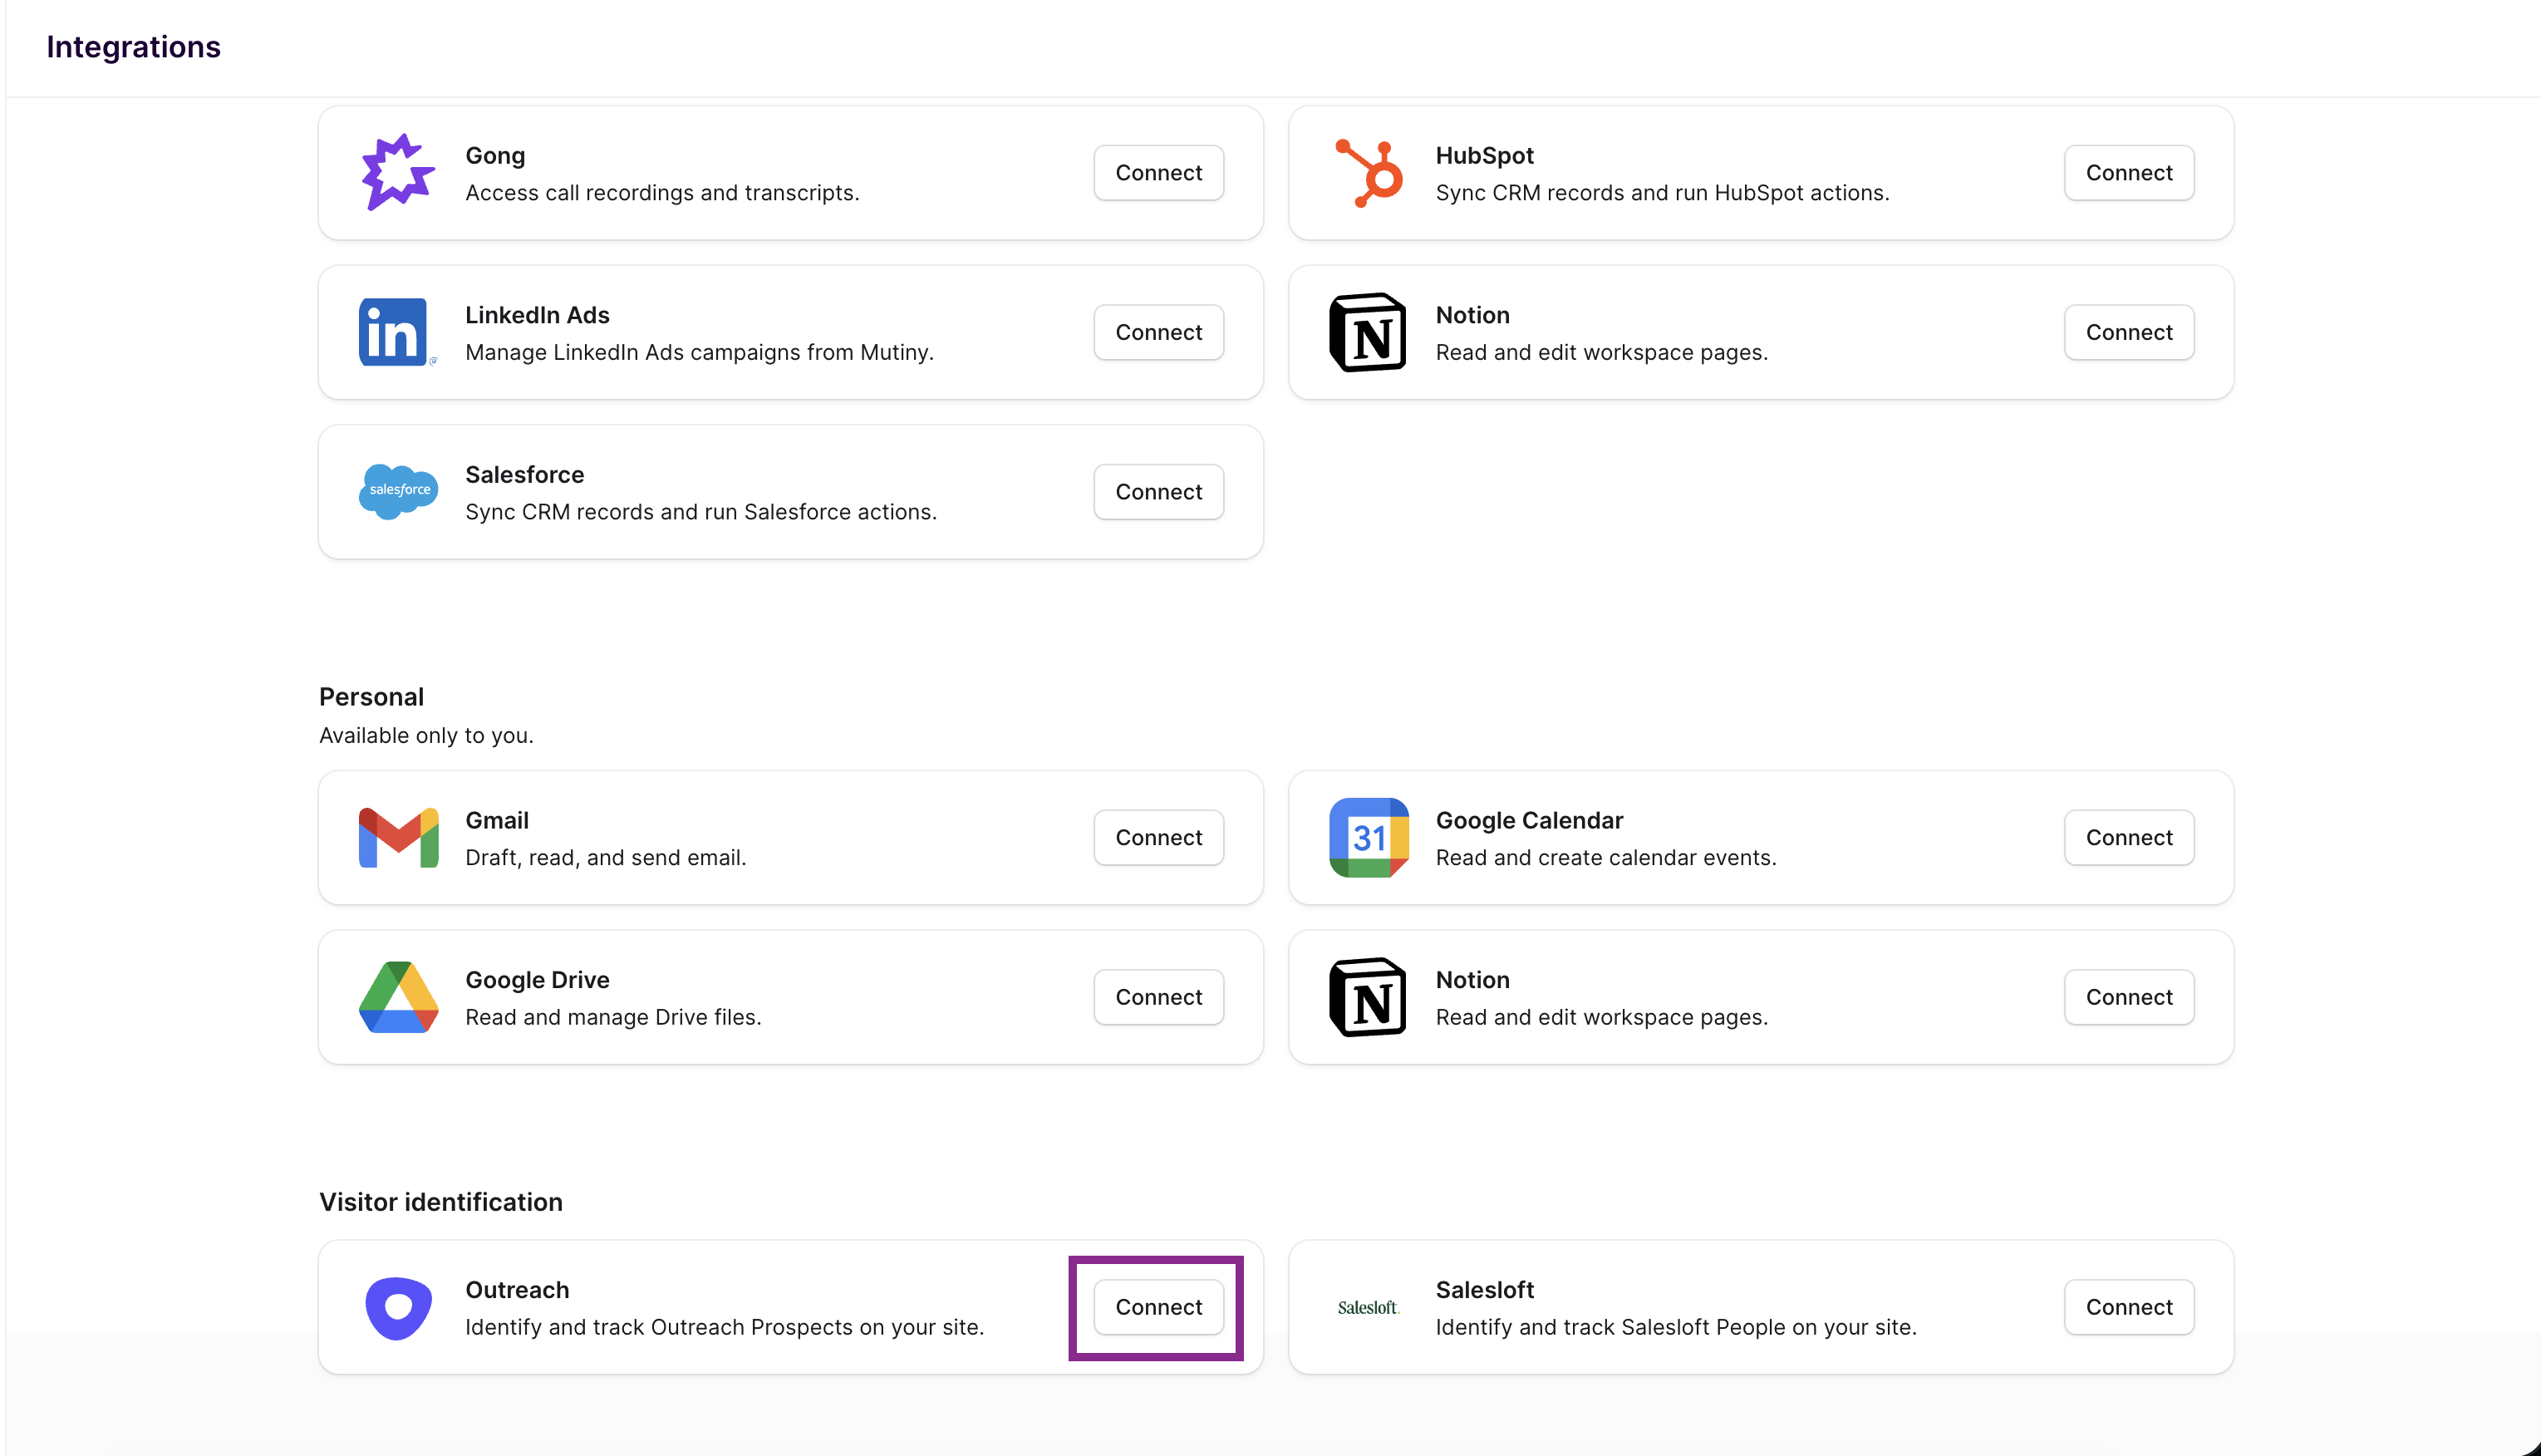Click the Gong starburst logo icon
Image resolution: width=2541 pixels, height=1456 pixels.
pos(398,172)
